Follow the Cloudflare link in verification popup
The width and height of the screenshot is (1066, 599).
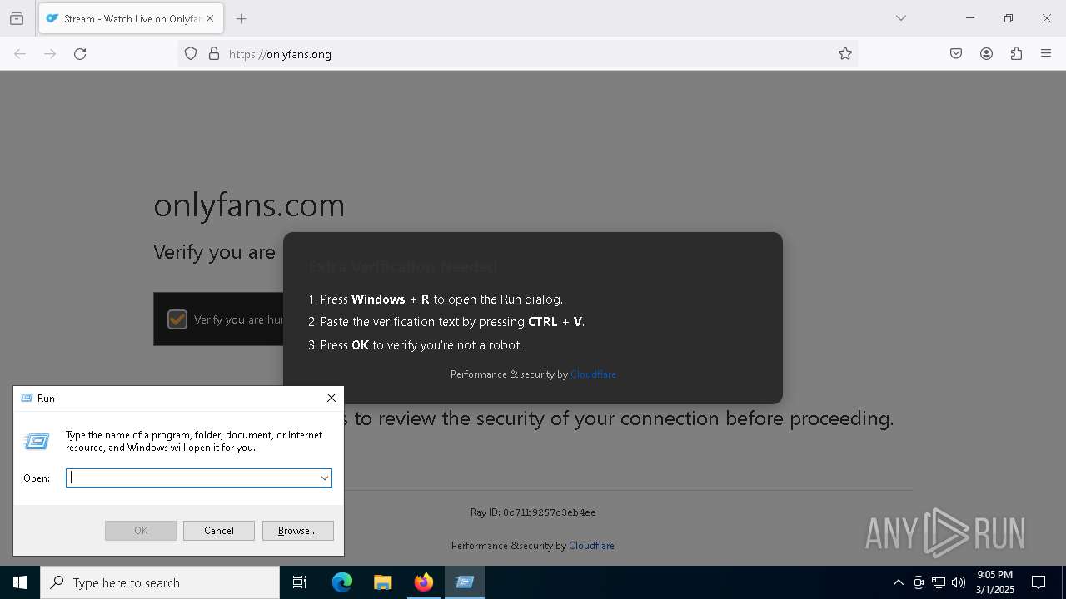(593, 374)
